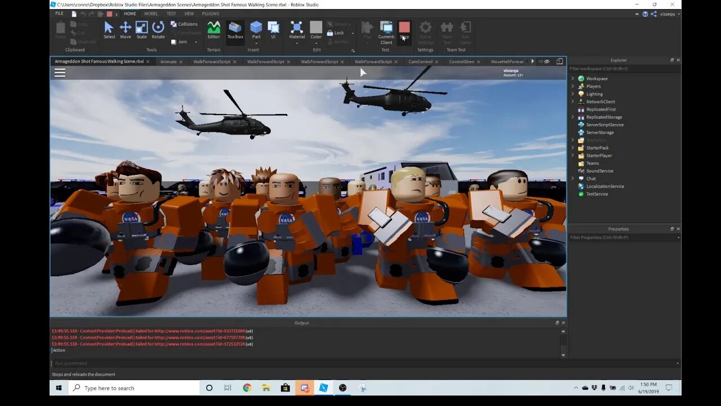Viewport: 721px width, 406px height.
Task: Open Windows Start menu
Action: (59, 388)
